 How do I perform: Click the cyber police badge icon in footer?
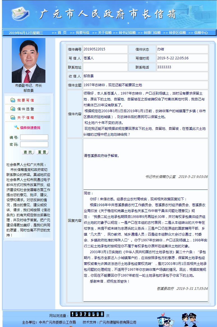165,320
